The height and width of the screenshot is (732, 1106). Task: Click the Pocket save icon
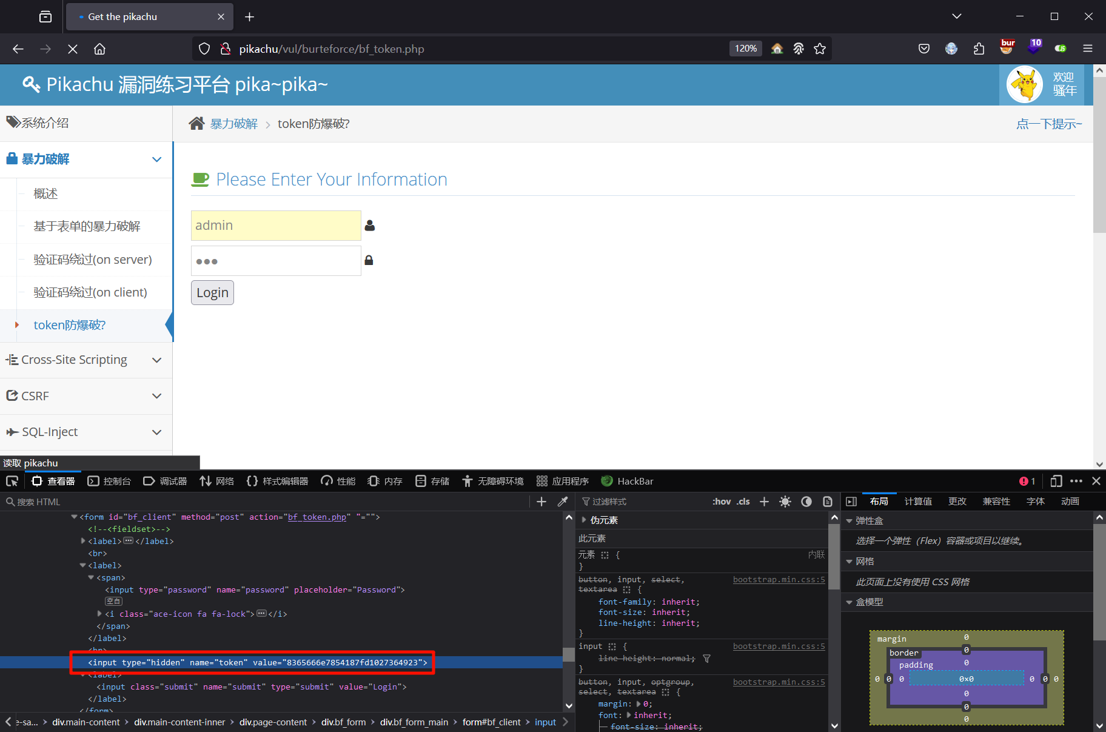point(924,49)
